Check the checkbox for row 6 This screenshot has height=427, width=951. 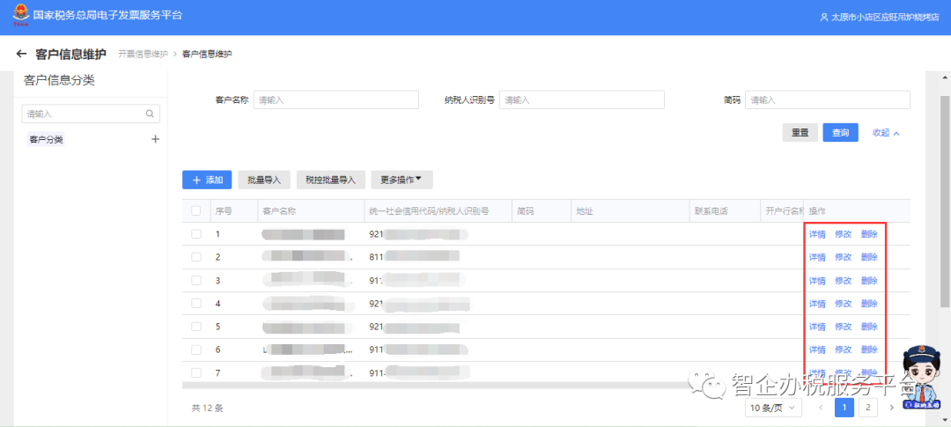point(195,350)
